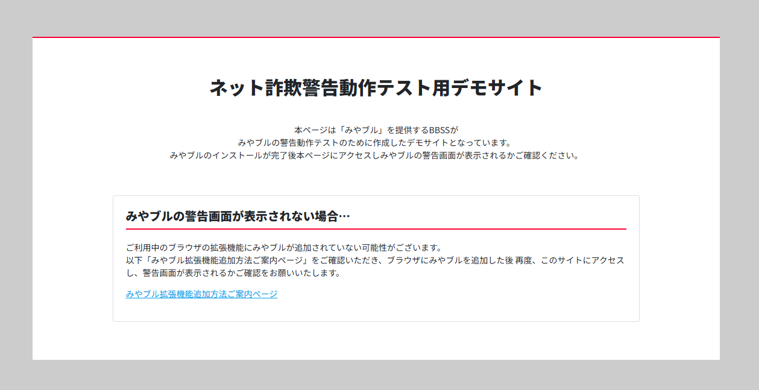Select the main heading ネット詐欺警告動作テスト用デモサイト
This screenshot has width=759, height=390.
tap(376, 87)
